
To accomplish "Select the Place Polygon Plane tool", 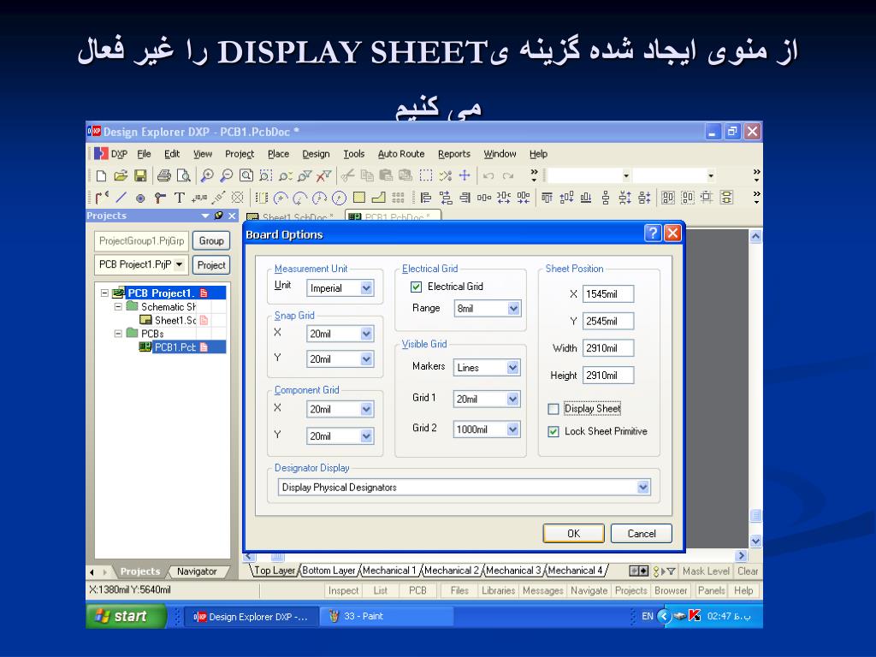I will 379,198.
